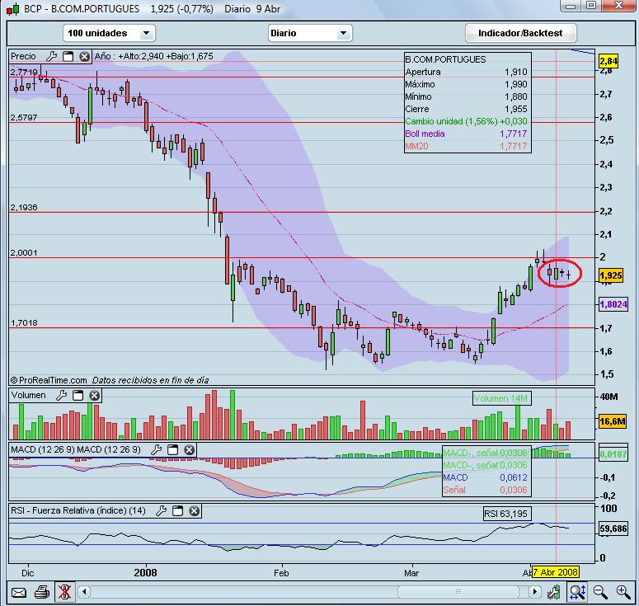Viewport: 639px width, 606px height.
Task: Click the 7 Abr 2008 date marker
Action: [556, 572]
